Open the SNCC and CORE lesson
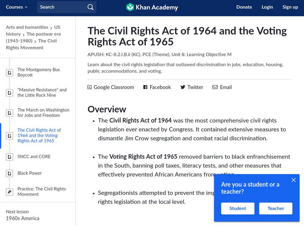 (34, 156)
